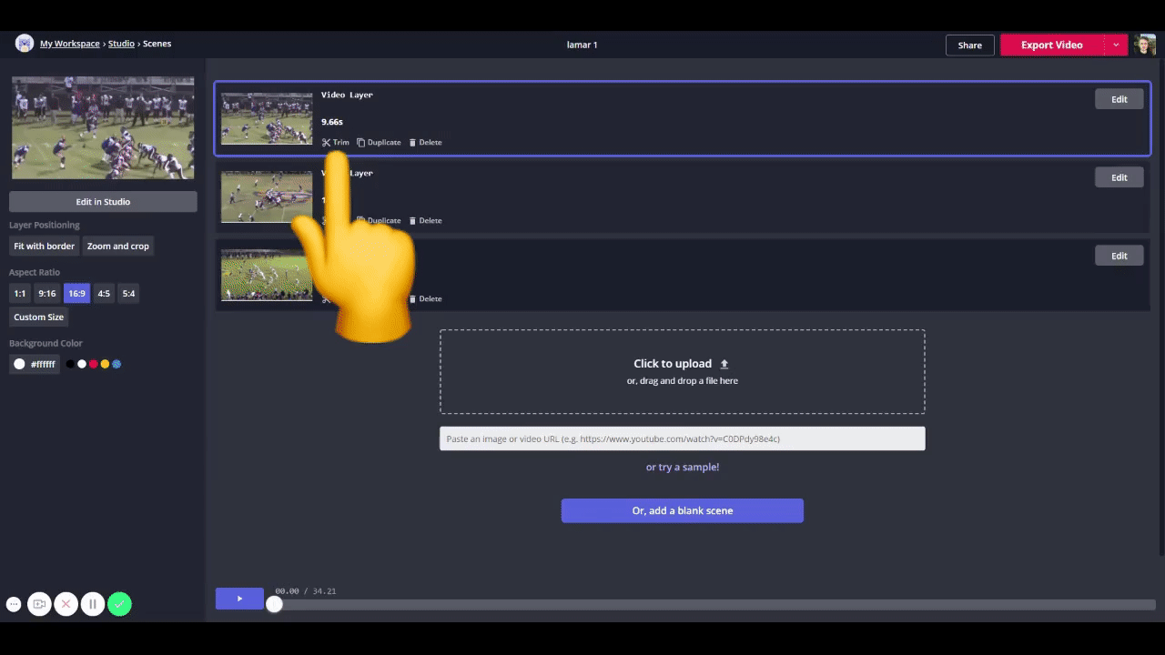1165x655 pixels.
Task: Click the Kapwing workspace logo icon
Action: pyautogui.click(x=25, y=44)
